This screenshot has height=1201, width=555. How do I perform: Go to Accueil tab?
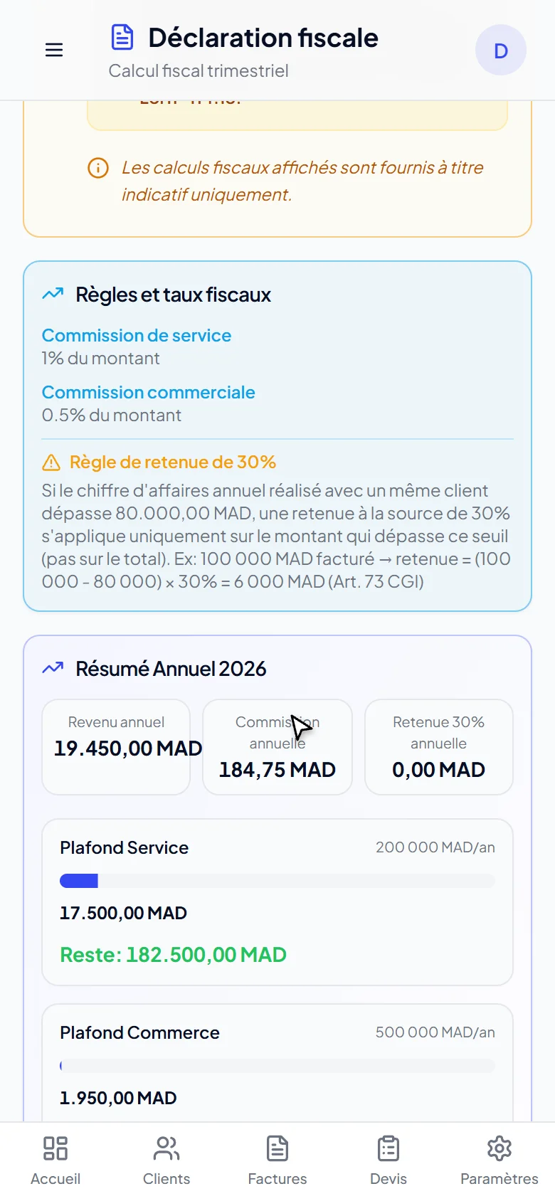point(55,1161)
